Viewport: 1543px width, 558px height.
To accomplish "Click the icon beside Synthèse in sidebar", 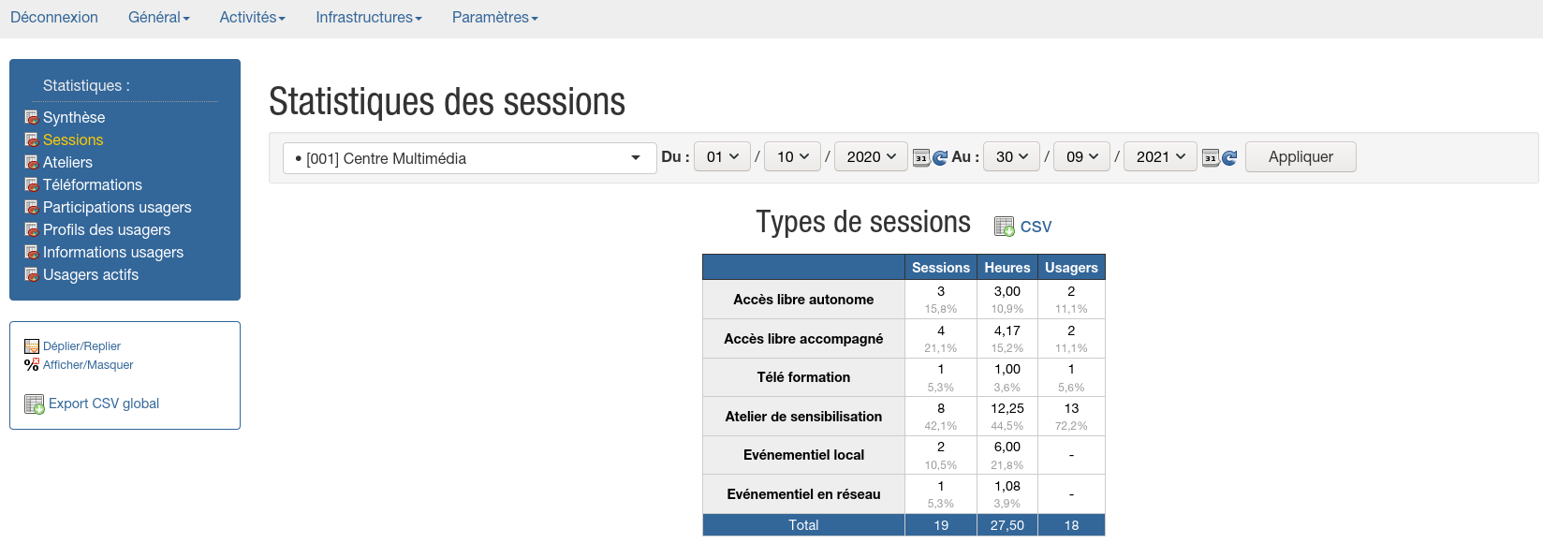I will click(x=32, y=118).
